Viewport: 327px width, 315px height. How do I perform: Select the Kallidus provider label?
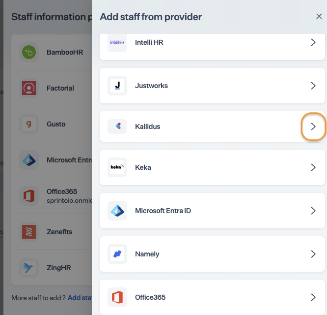pos(147,126)
